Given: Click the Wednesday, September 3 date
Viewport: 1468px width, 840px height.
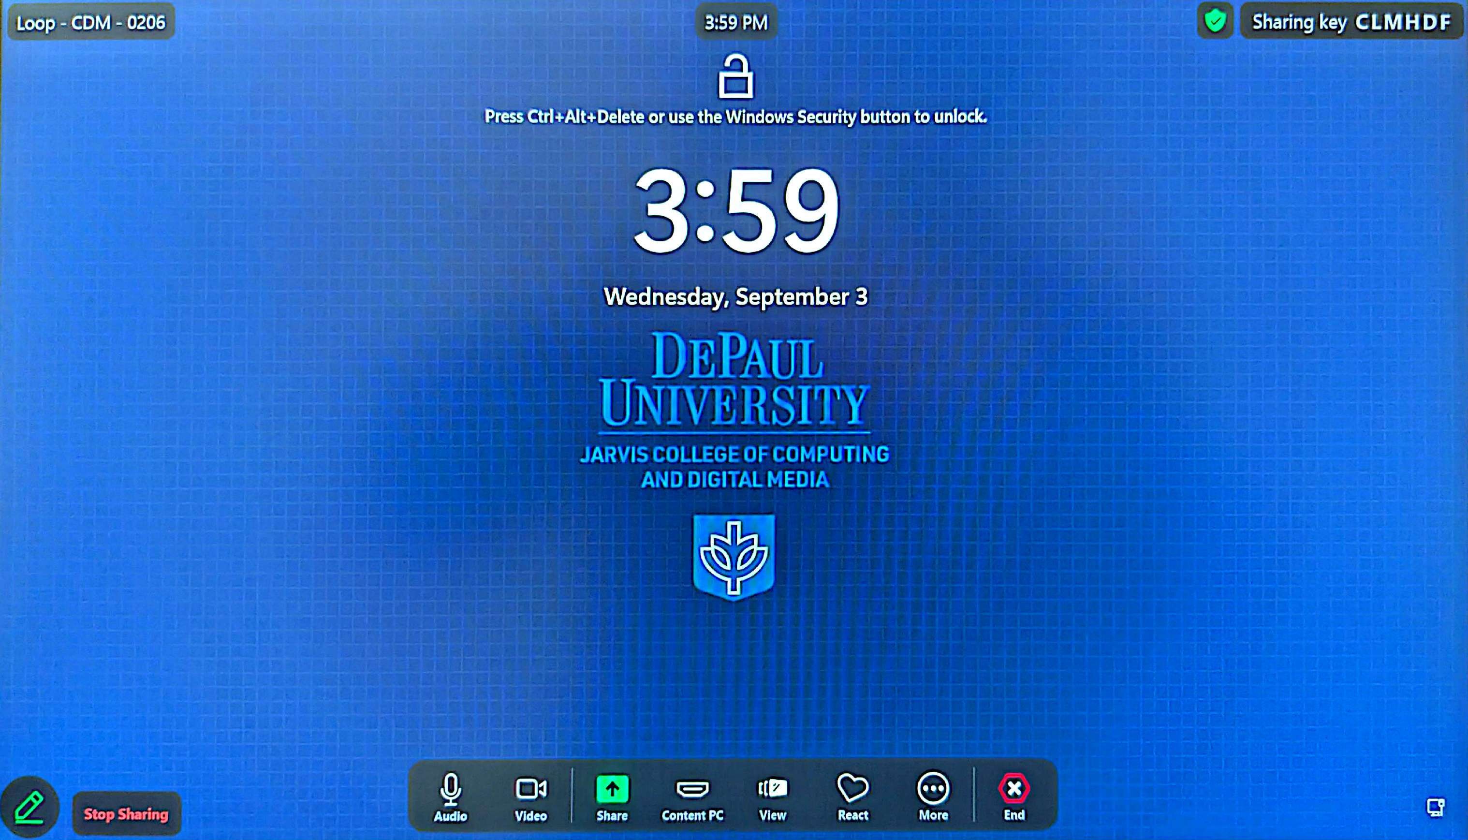Looking at the screenshot, I should click(x=735, y=296).
